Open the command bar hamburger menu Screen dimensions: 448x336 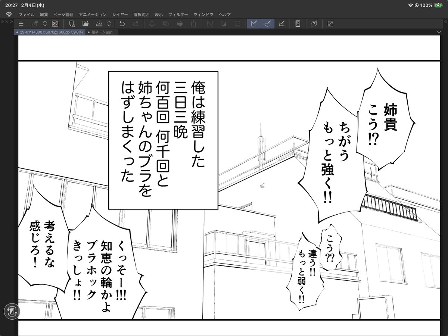(21, 23)
